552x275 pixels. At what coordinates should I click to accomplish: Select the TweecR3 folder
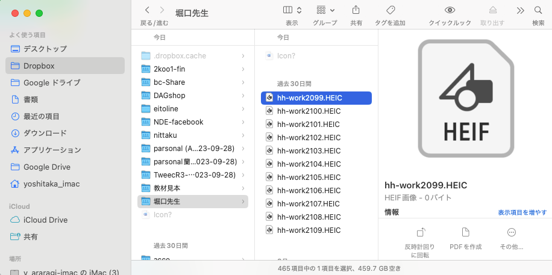pos(193,175)
